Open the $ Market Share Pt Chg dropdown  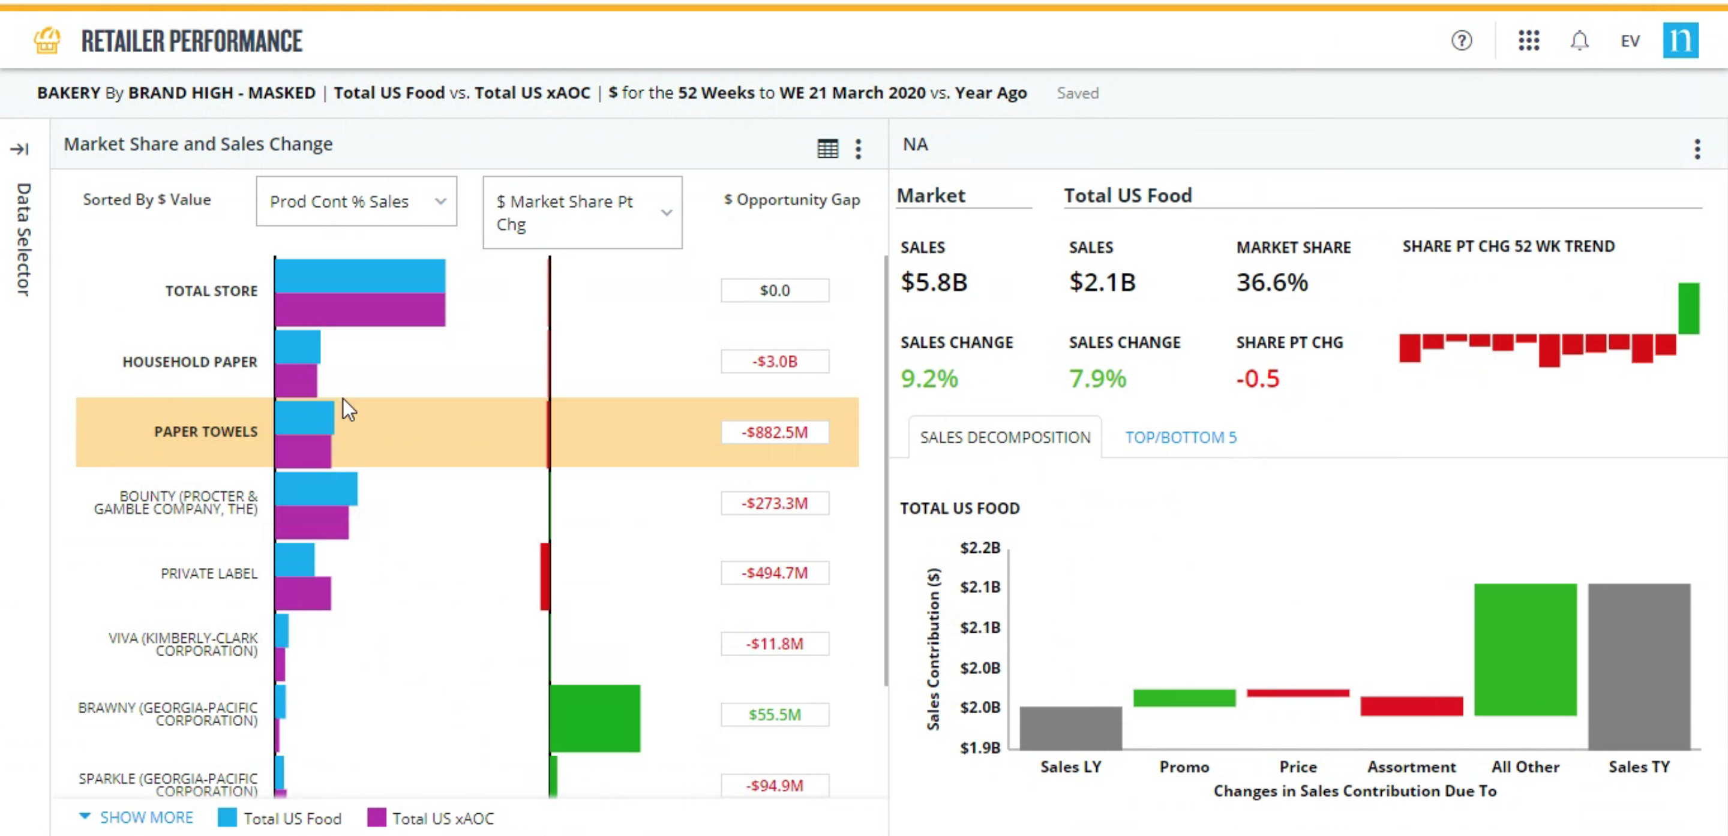click(582, 212)
